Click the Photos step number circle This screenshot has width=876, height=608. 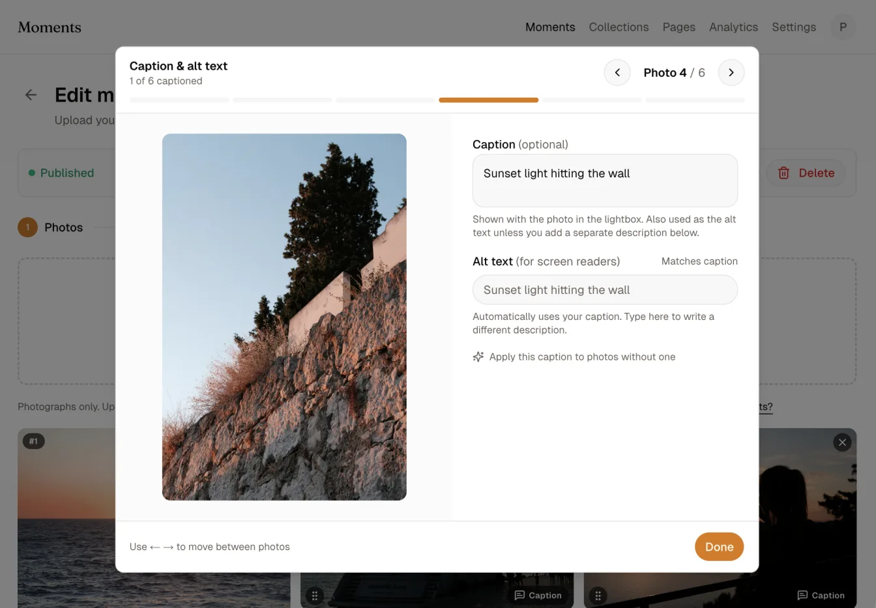tap(27, 227)
